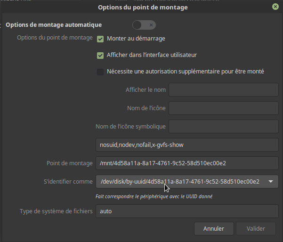Uncheck the 'Monter au démarrage' checkbox
The height and width of the screenshot is (242, 283).
tap(100, 39)
